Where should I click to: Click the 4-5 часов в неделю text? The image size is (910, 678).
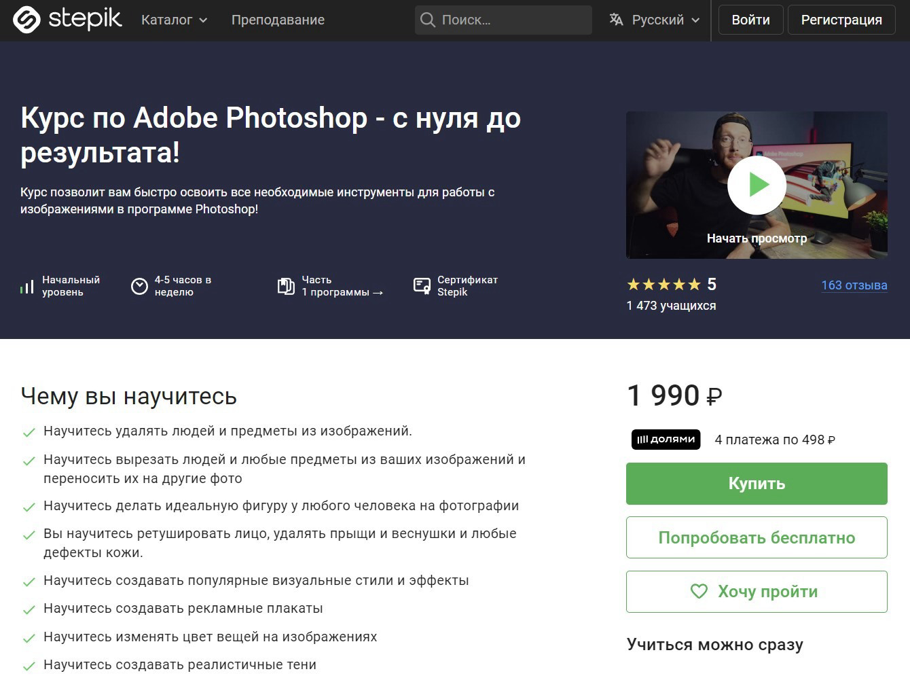coord(183,286)
